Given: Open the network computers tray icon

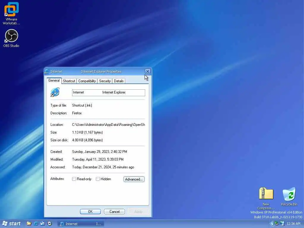Looking at the screenshot, I should 282,224.
